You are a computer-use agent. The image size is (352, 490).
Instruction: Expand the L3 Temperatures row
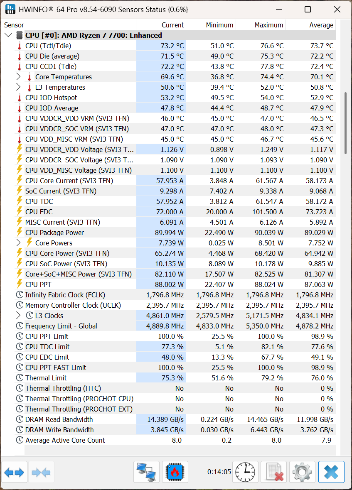(18, 87)
